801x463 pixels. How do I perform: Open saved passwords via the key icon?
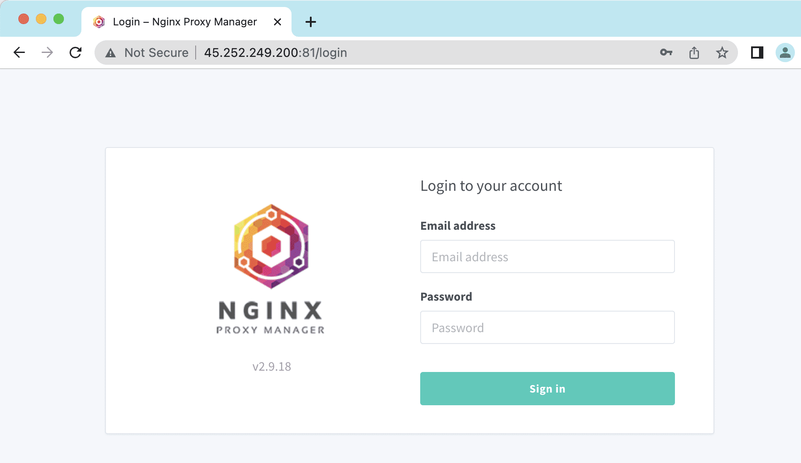(x=666, y=53)
